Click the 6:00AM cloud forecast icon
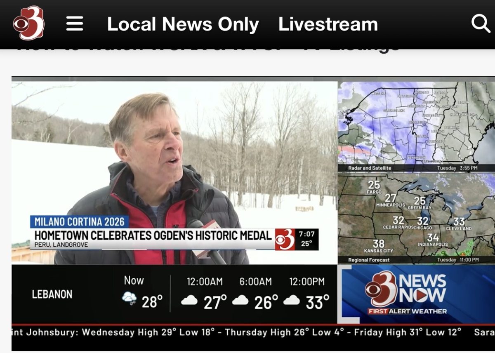 click(240, 301)
